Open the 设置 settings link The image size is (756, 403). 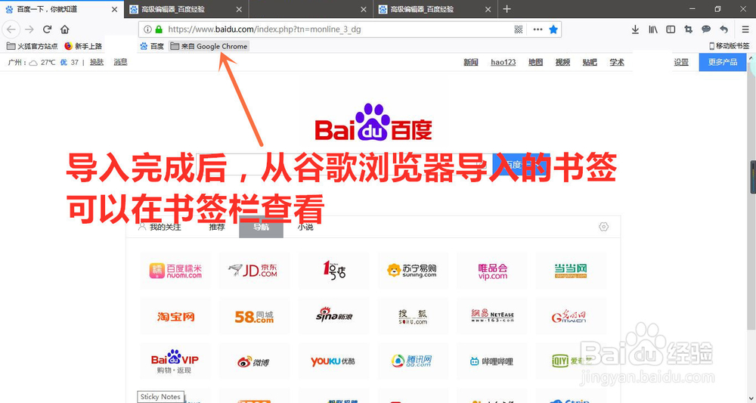[x=681, y=62]
